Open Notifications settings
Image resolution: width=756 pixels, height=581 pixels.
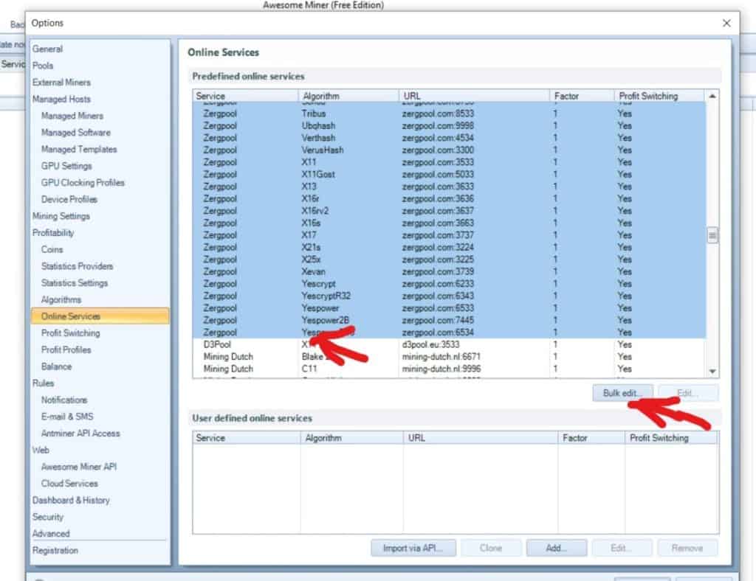pos(64,400)
